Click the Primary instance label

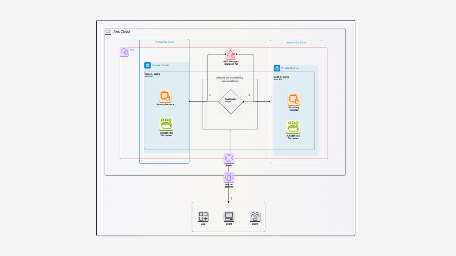pyautogui.click(x=165, y=104)
